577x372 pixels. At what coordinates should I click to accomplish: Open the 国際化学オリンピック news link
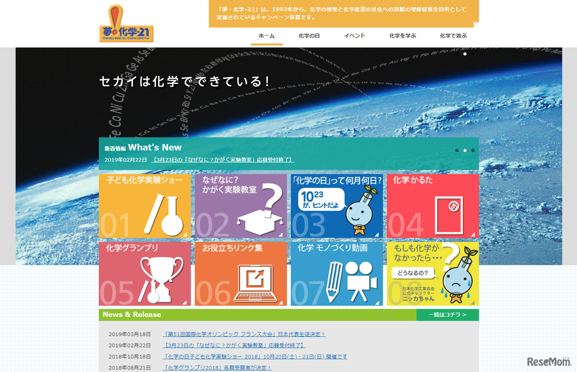pos(244,333)
